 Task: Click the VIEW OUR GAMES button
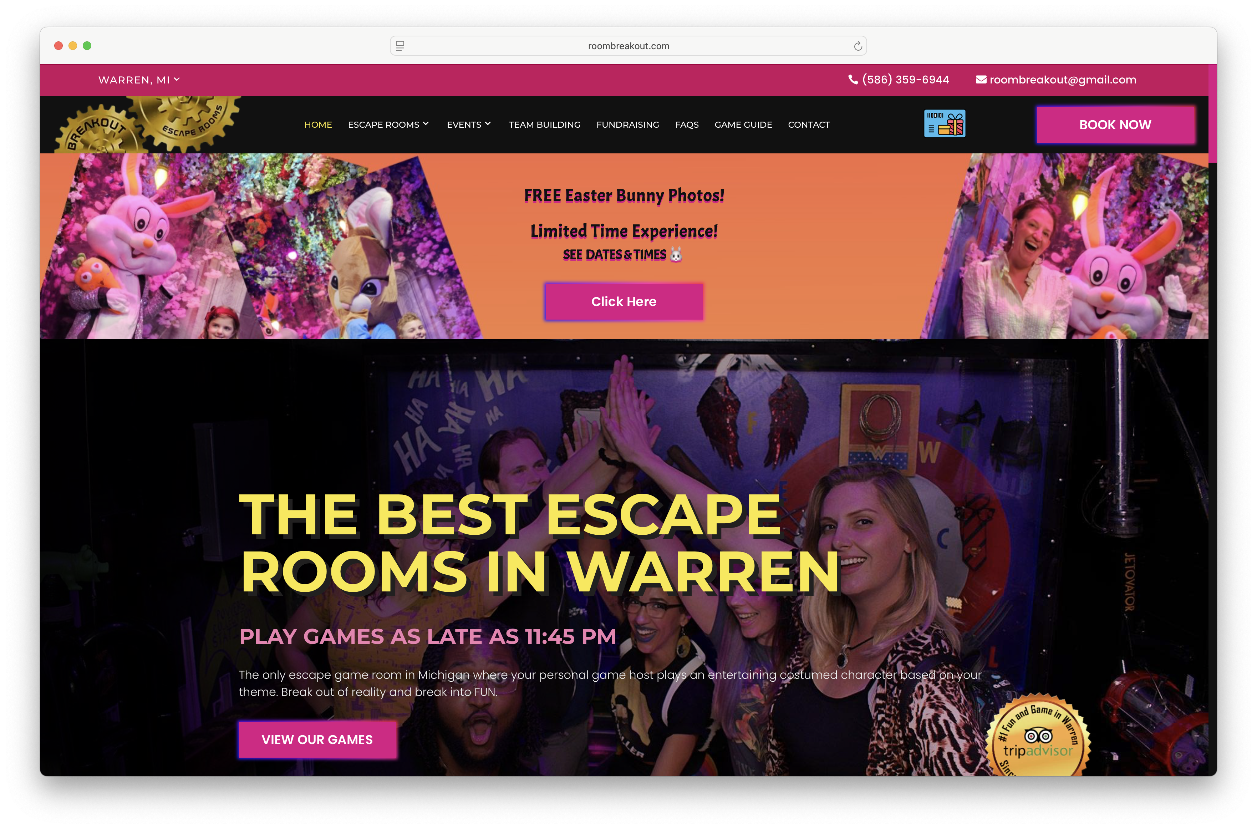click(x=317, y=740)
